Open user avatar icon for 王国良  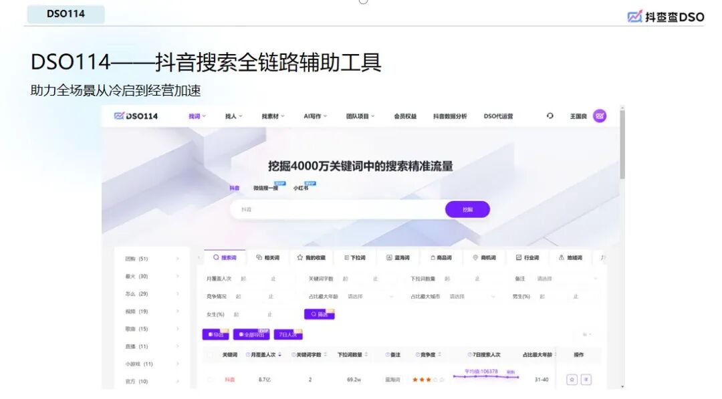pyautogui.click(x=600, y=116)
